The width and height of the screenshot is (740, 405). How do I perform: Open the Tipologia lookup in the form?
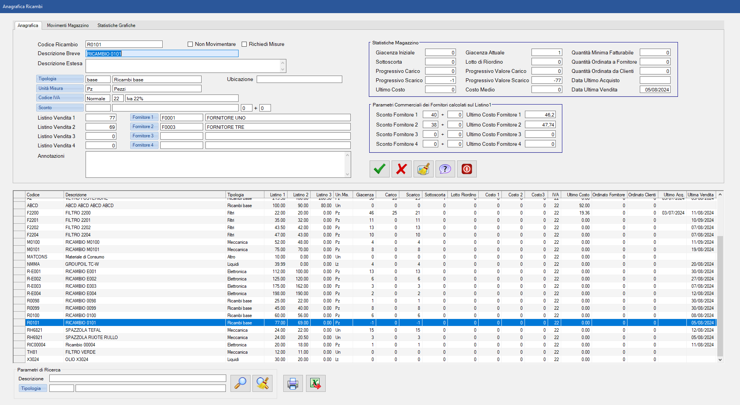click(x=60, y=79)
